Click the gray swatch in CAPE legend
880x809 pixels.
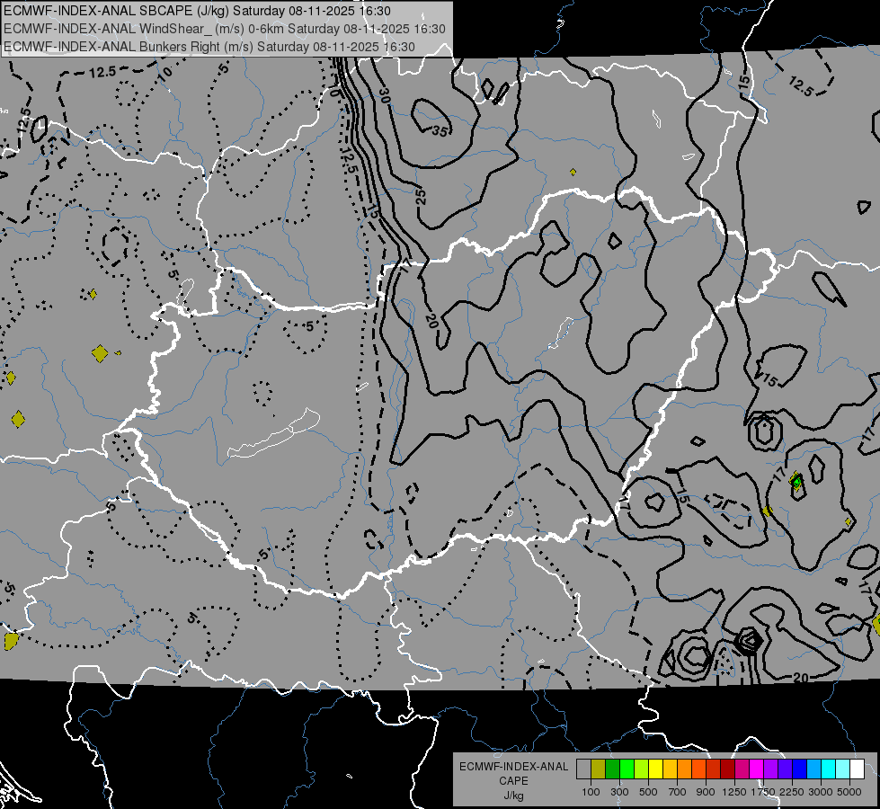[x=583, y=769]
